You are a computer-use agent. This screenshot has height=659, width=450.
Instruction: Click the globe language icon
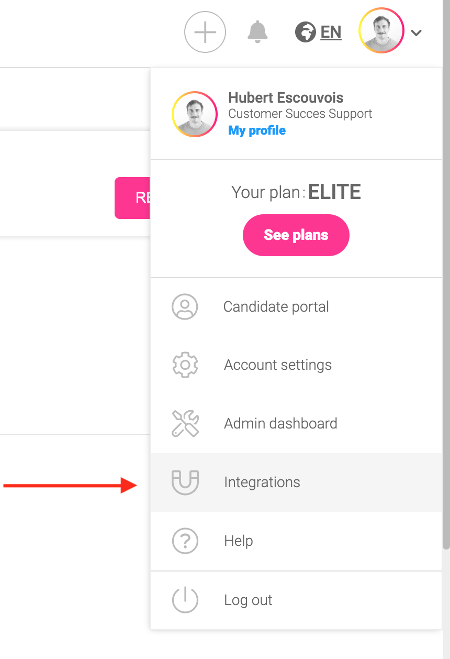(305, 32)
